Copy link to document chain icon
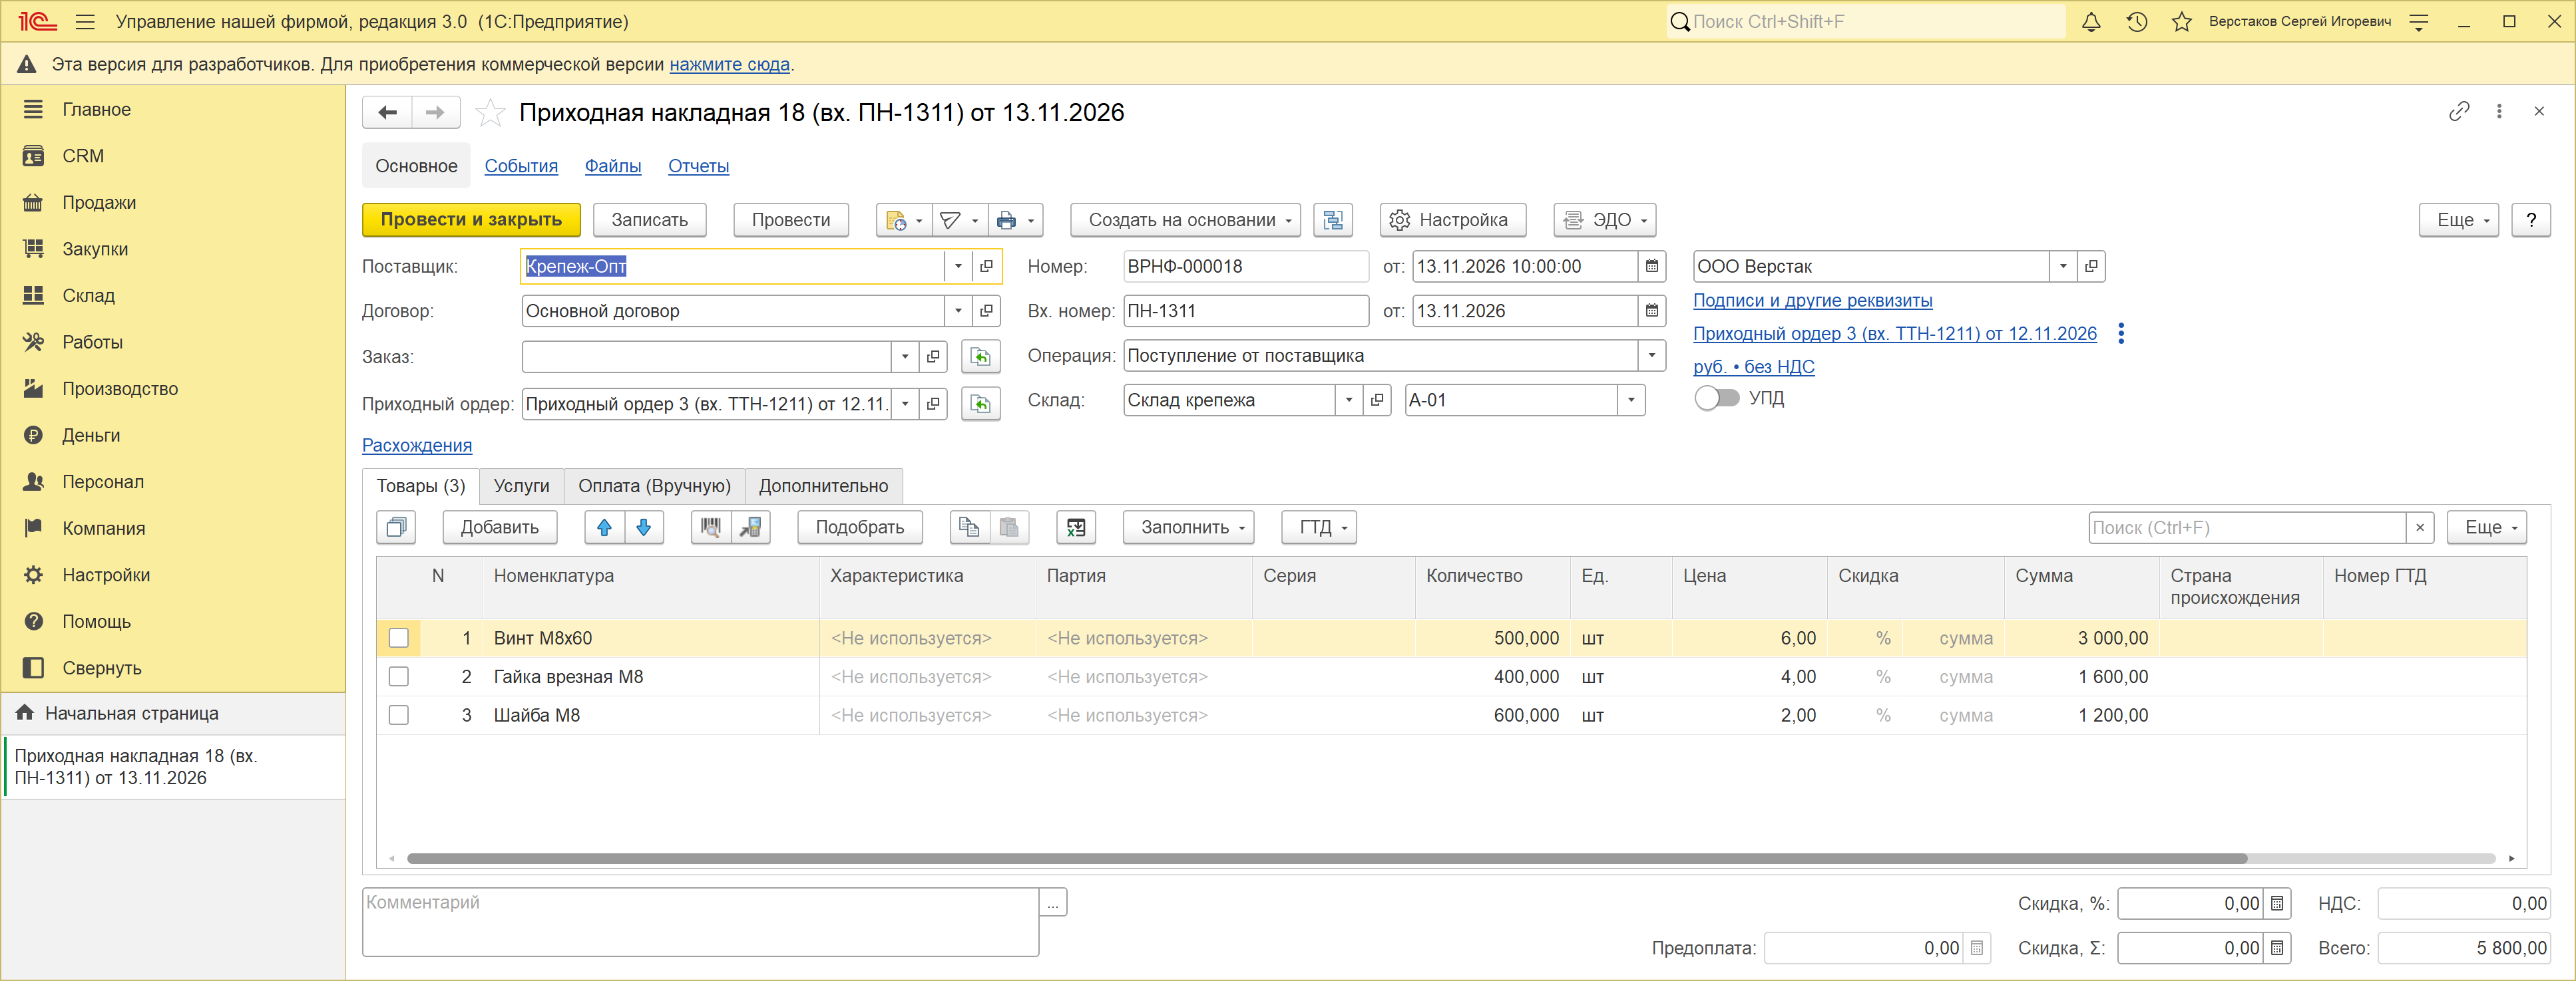This screenshot has height=981, width=2576. (2459, 112)
